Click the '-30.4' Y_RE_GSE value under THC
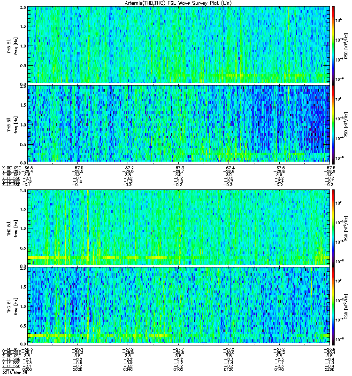 (330, 353)
